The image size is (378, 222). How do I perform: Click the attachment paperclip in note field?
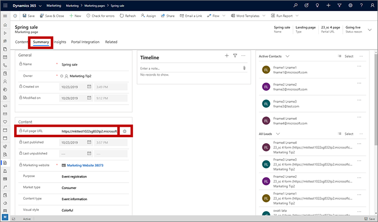244,68
